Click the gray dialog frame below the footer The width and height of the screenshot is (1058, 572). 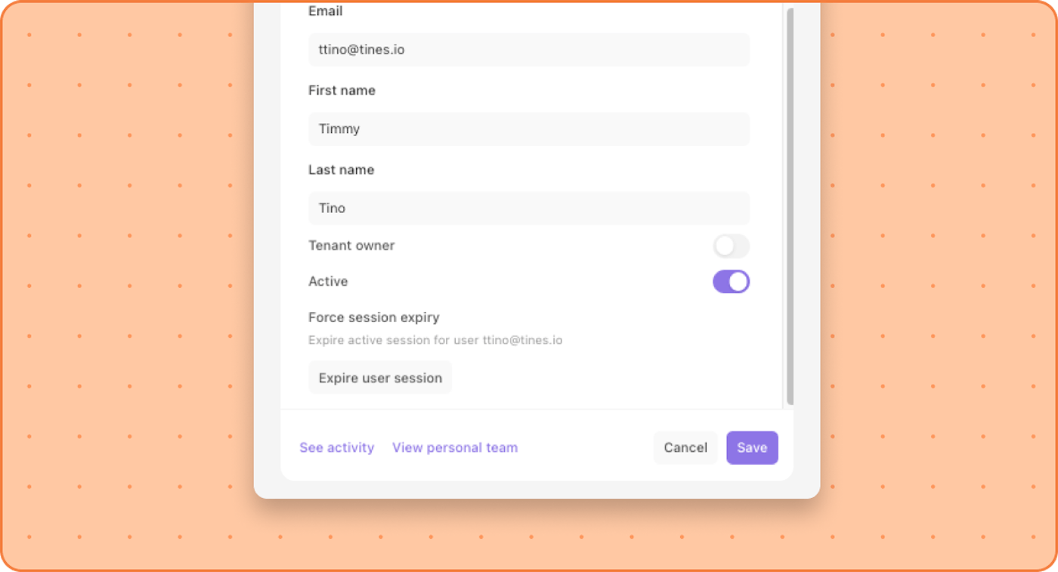(x=537, y=490)
